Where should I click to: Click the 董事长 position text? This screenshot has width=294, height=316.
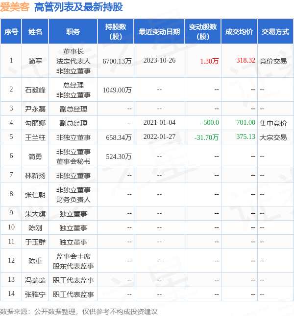(73, 51)
